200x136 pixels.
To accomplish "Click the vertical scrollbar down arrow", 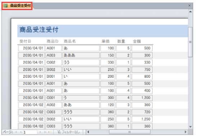I will point(190,127).
